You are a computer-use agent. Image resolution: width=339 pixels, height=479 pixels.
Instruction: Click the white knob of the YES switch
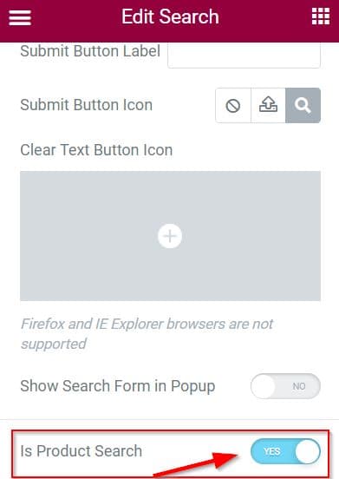coord(307,451)
